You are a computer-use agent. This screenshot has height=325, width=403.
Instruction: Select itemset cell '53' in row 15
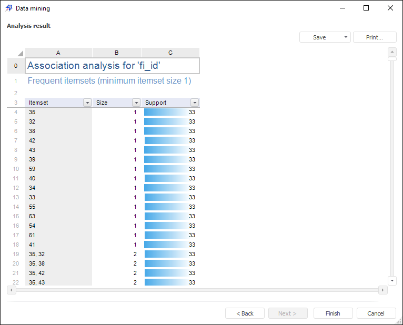pyautogui.click(x=58, y=216)
